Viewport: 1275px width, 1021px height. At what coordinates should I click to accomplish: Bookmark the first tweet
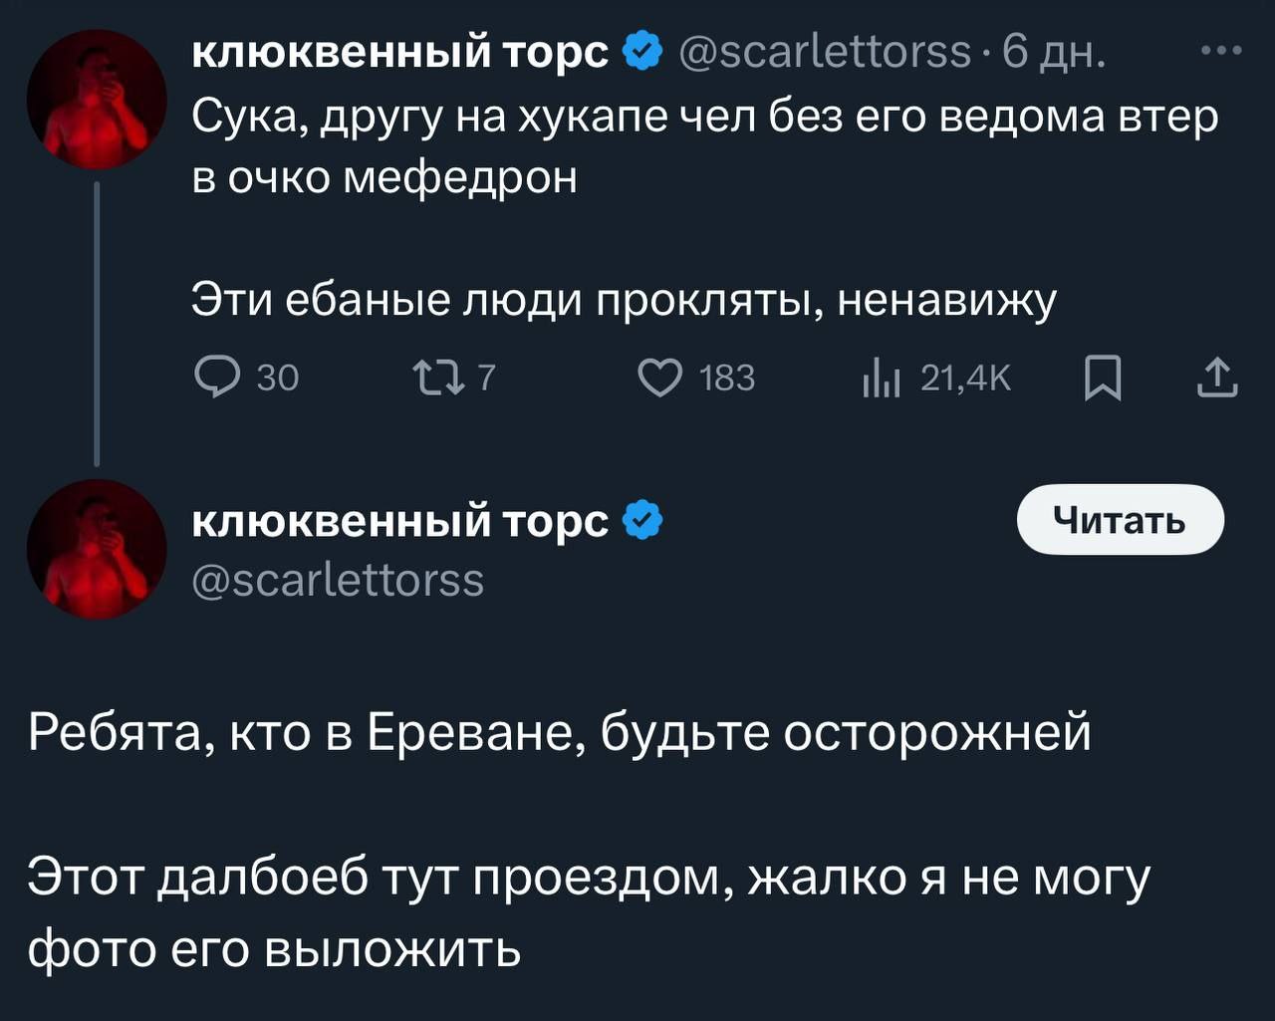[1103, 380]
